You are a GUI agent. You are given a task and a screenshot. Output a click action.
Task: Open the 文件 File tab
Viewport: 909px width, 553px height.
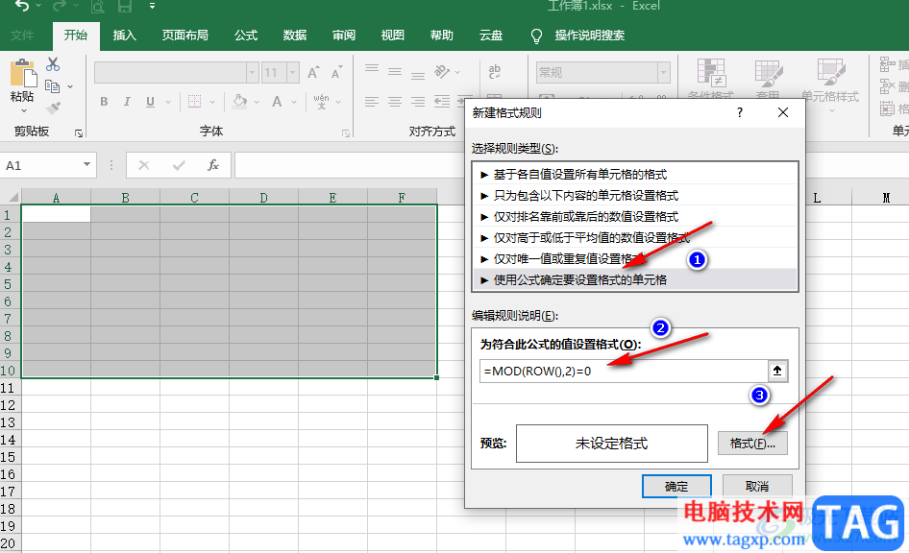click(22, 36)
